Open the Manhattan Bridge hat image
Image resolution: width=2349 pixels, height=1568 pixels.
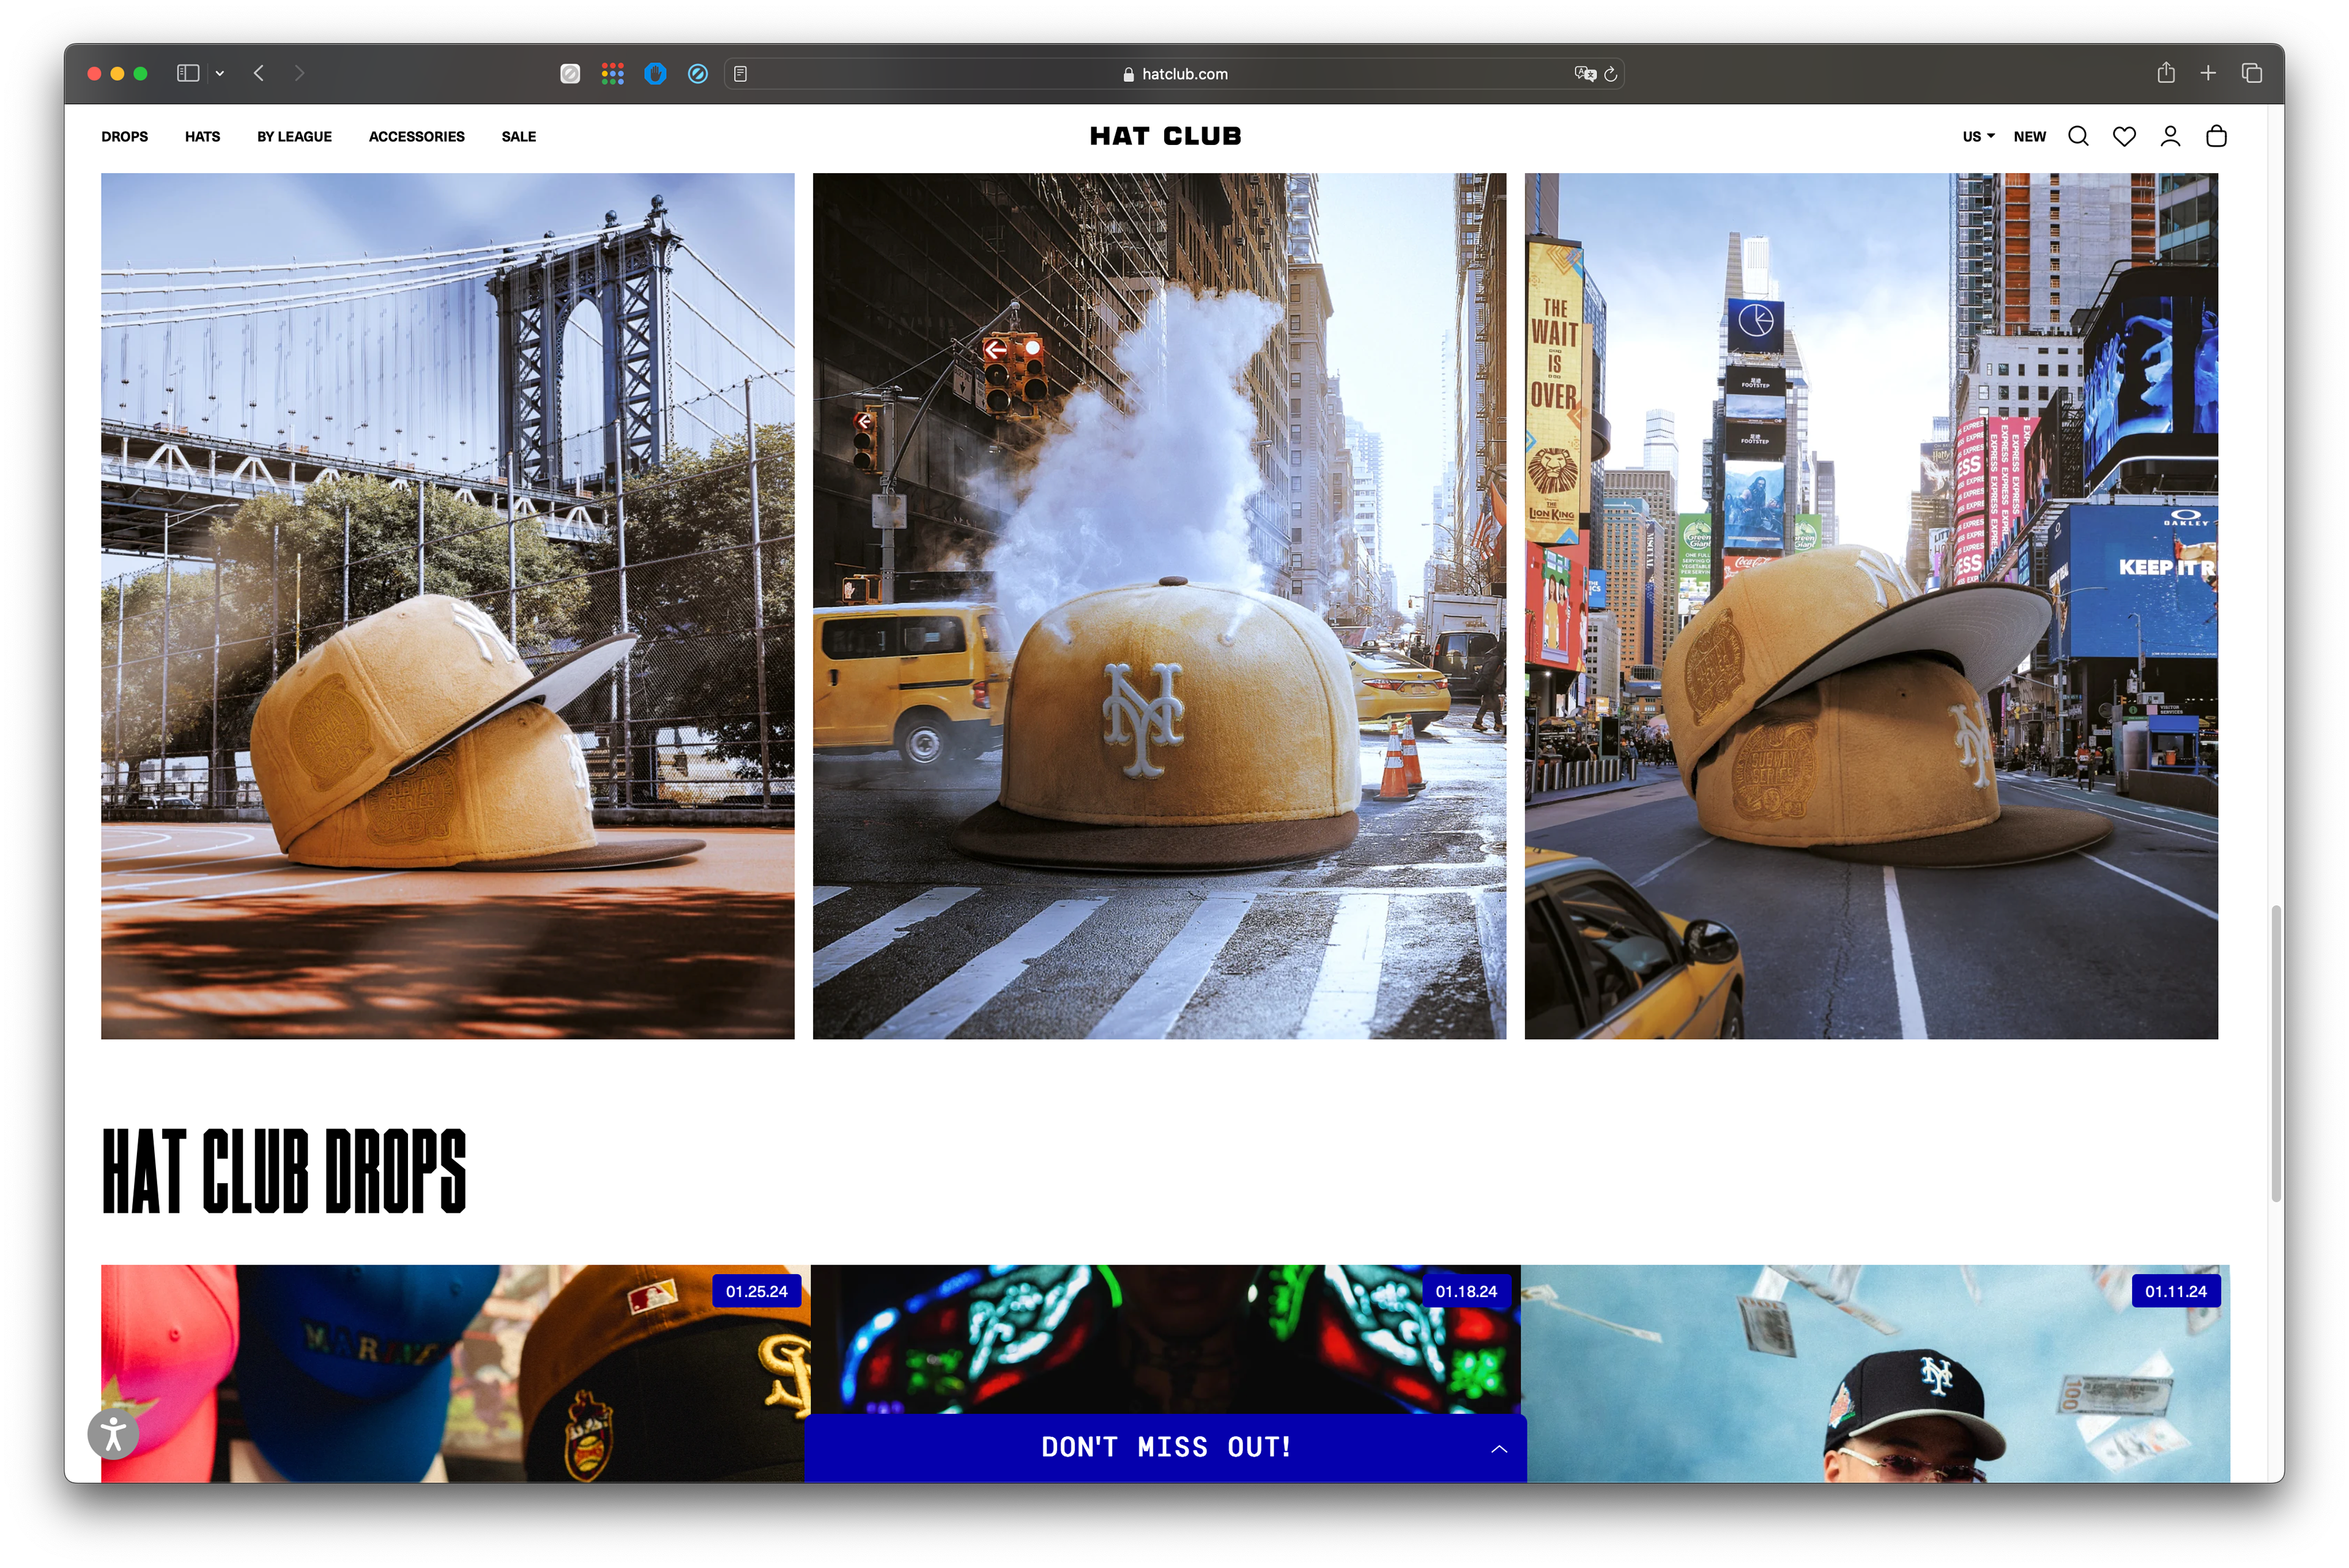coord(447,606)
